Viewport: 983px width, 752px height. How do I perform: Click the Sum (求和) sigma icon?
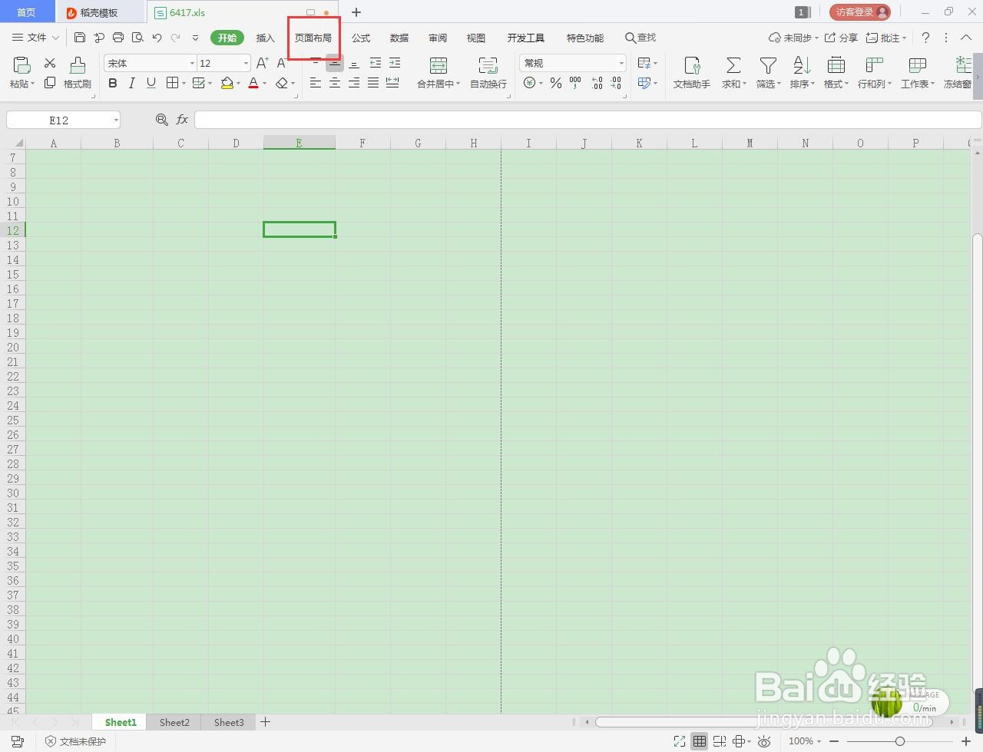(733, 66)
